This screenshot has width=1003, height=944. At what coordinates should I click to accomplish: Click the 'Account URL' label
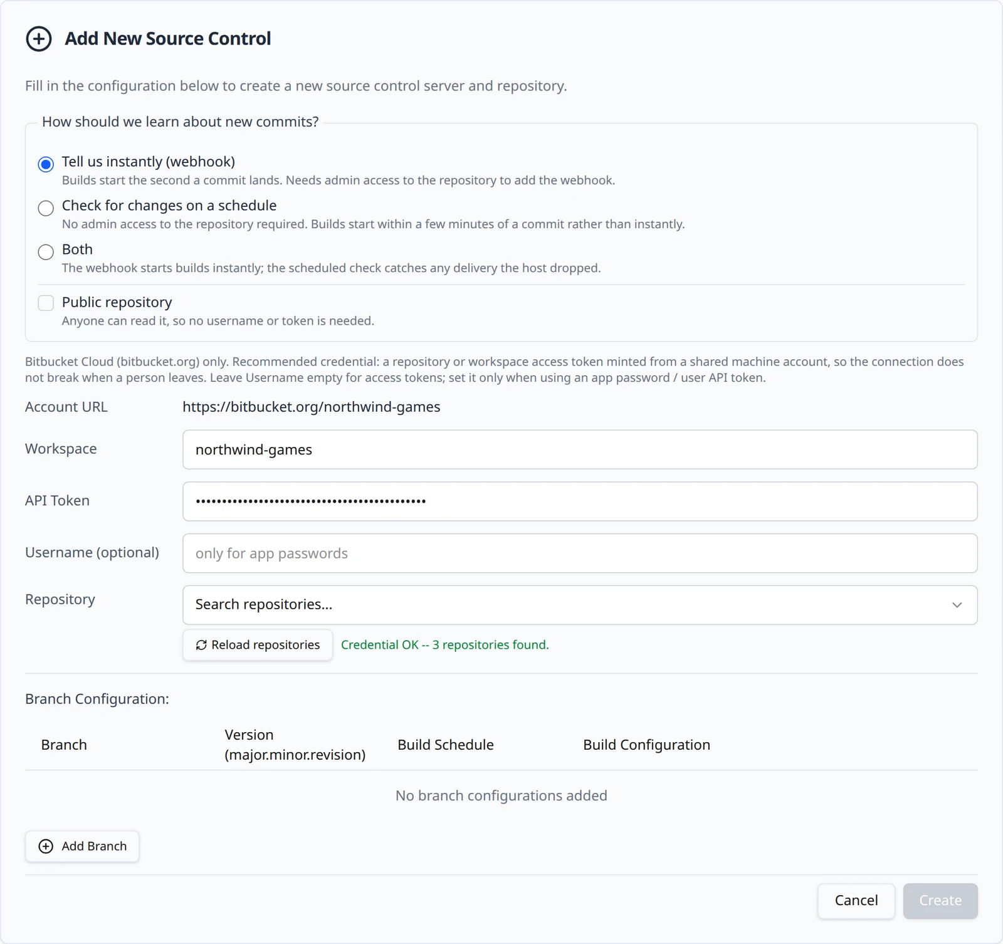[66, 407]
